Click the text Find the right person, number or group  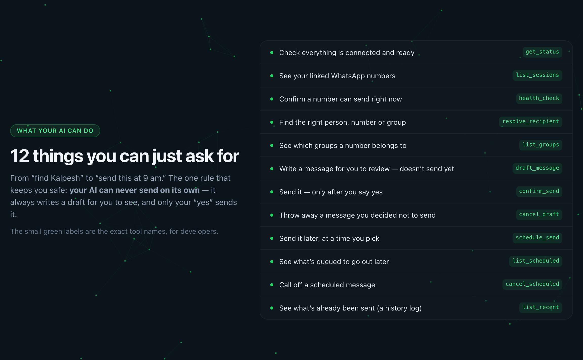click(x=342, y=122)
